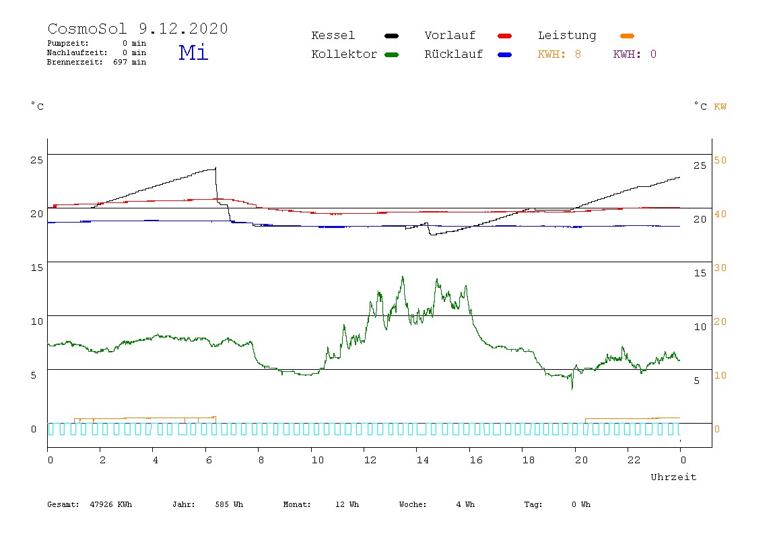The image size is (773, 546).
Task: Click the "°C" unit above the right axis
Action: click(700, 106)
